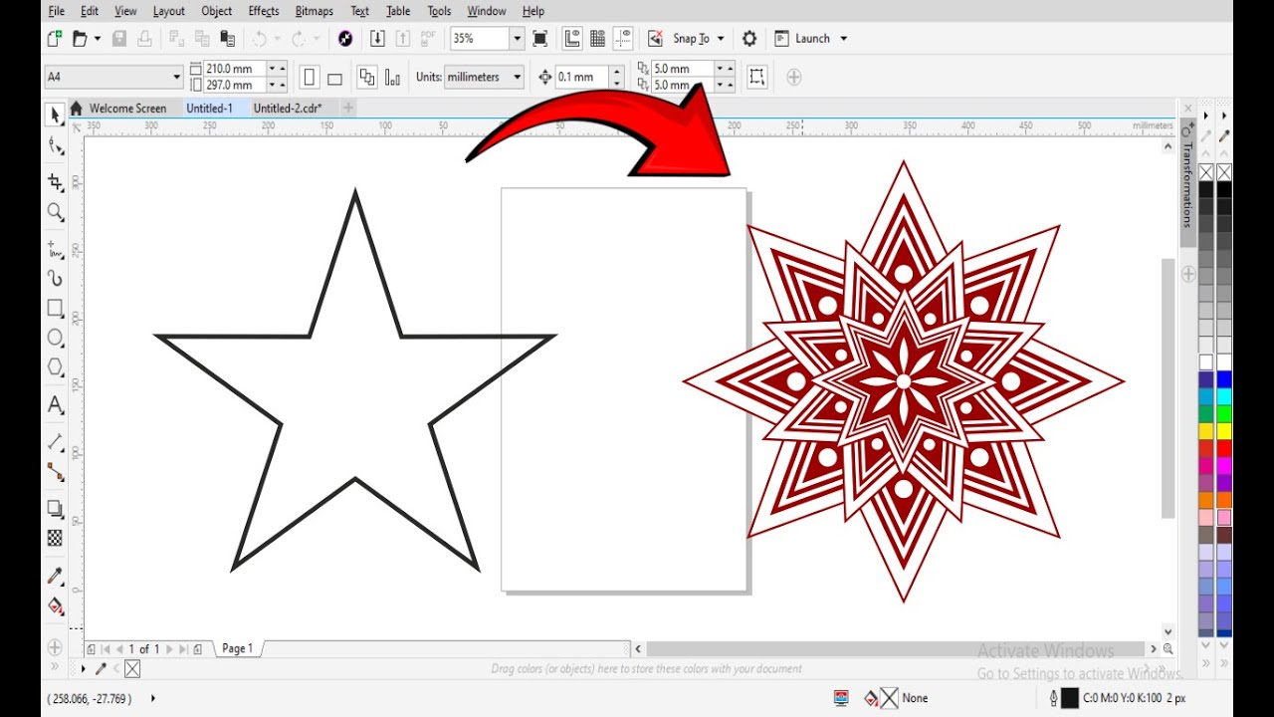The image size is (1274, 717).
Task: Select the Interactive Fill tool
Action: click(x=56, y=605)
